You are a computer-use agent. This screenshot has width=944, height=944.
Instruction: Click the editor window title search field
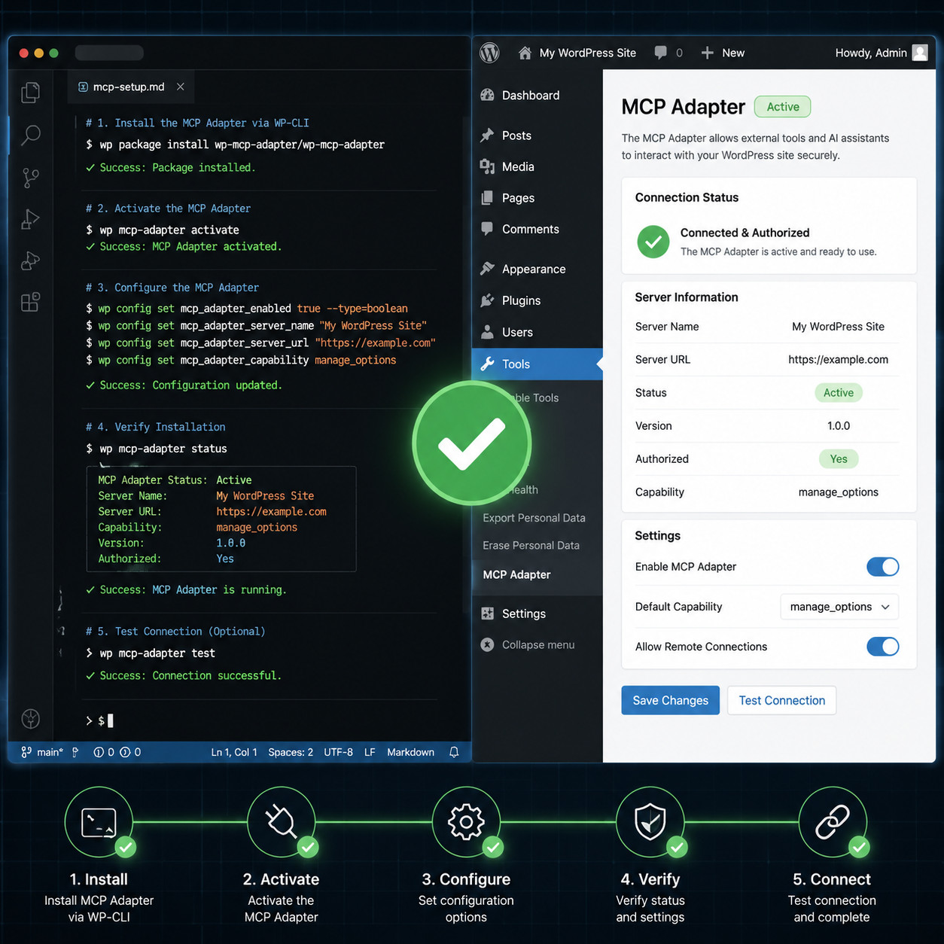click(109, 53)
